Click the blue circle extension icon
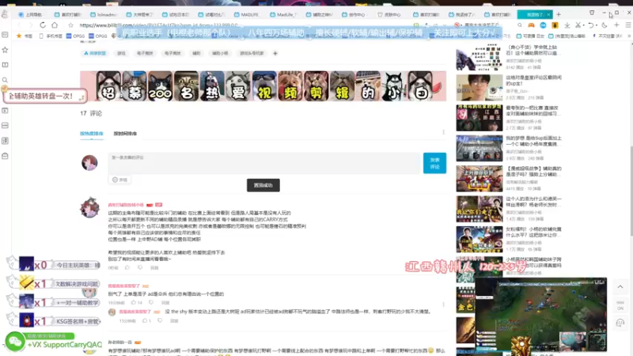The image size is (633, 356). coord(543,25)
